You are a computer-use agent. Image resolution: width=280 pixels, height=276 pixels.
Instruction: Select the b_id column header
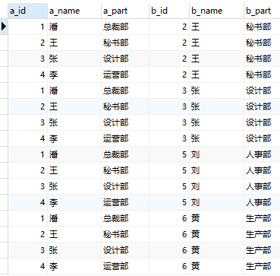click(169, 11)
